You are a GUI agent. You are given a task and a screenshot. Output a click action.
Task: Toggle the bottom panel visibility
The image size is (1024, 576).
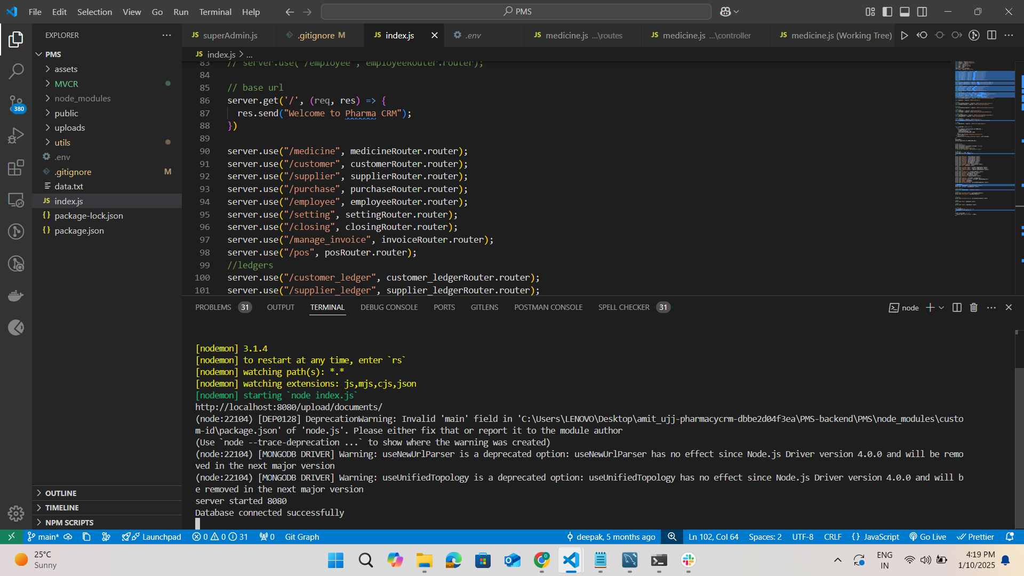click(905, 12)
